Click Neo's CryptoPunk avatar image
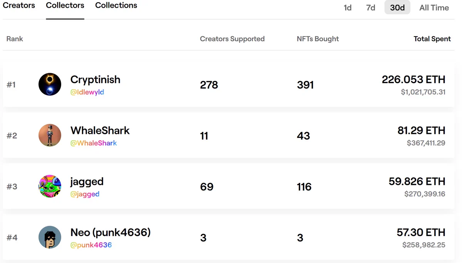The height and width of the screenshot is (263, 462). [x=50, y=237]
